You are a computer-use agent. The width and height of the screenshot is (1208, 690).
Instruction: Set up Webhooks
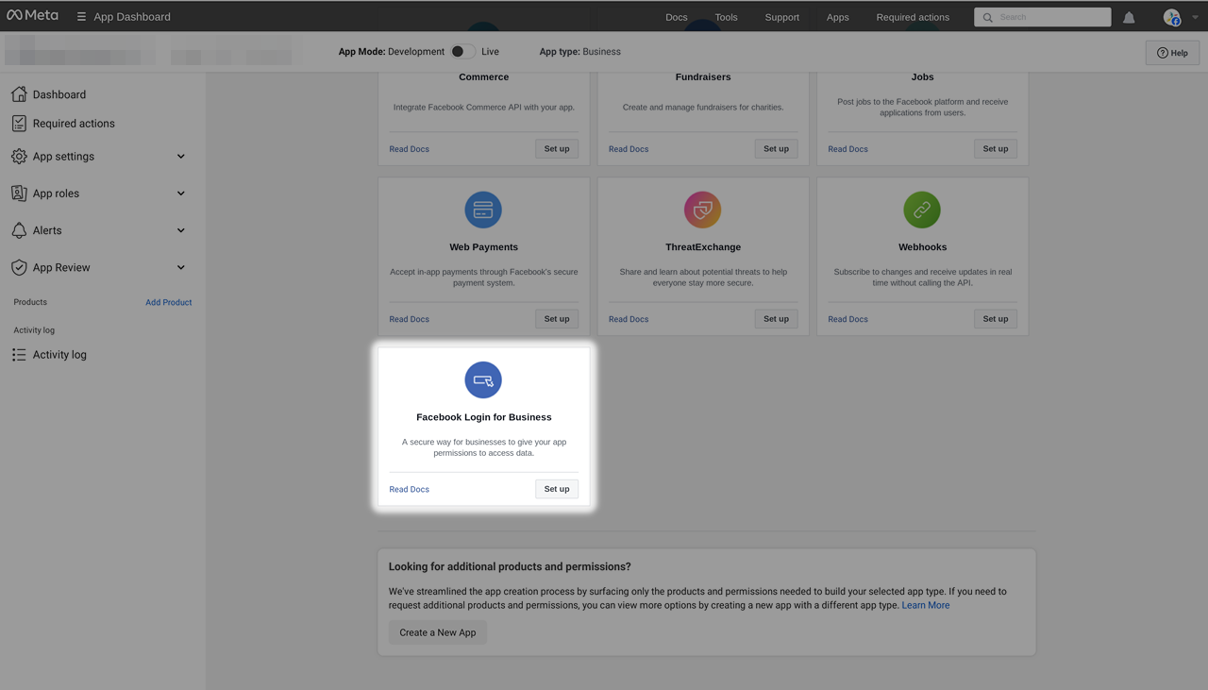(x=996, y=319)
